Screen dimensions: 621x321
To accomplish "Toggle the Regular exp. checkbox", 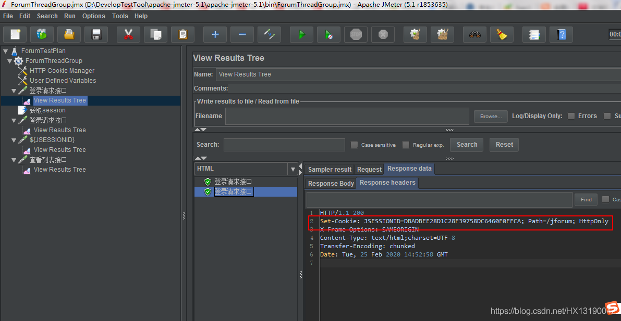I will click(x=406, y=145).
